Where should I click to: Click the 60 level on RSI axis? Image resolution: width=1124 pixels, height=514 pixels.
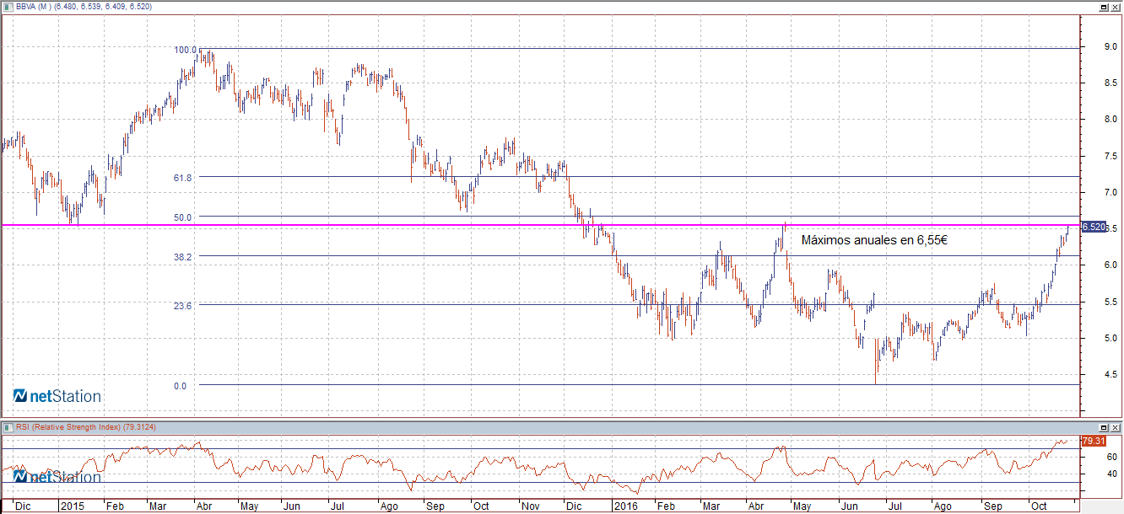tap(1111, 458)
